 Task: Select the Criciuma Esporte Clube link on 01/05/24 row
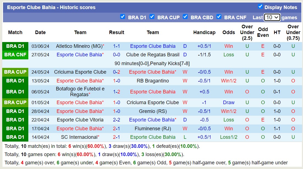(153, 102)
